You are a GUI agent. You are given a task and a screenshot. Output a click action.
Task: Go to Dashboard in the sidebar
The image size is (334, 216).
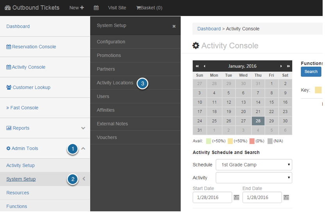point(18,27)
